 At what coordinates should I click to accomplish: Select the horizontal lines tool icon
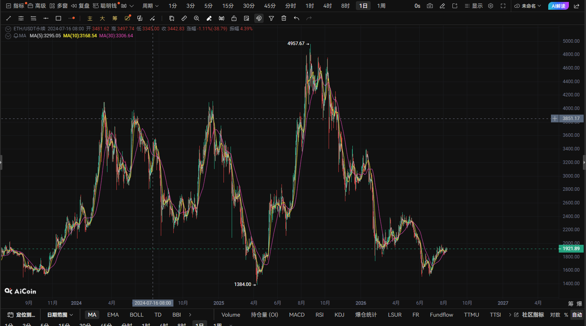coord(33,18)
